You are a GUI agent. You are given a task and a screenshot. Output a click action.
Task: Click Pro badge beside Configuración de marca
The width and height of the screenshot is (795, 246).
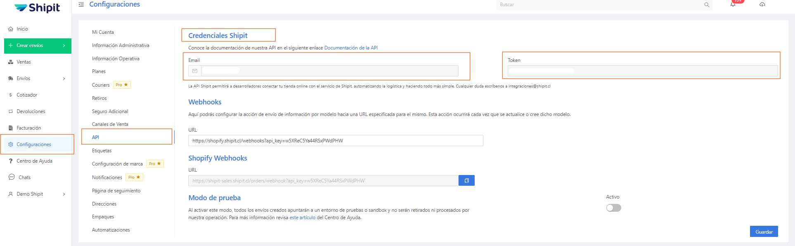click(x=155, y=163)
